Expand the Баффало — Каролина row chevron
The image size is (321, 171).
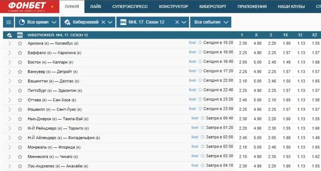coord(10,53)
